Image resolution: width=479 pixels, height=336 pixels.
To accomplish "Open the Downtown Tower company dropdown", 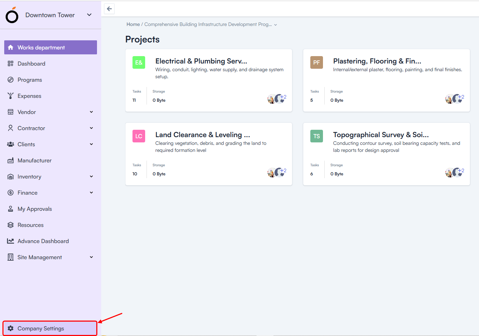I will (89, 15).
